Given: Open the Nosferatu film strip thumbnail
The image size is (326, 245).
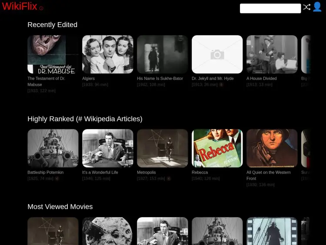Looking at the screenshot, I should coord(272,231).
